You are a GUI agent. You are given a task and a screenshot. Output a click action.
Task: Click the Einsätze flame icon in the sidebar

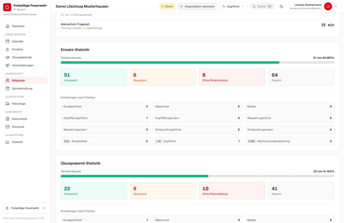point(8,49)
